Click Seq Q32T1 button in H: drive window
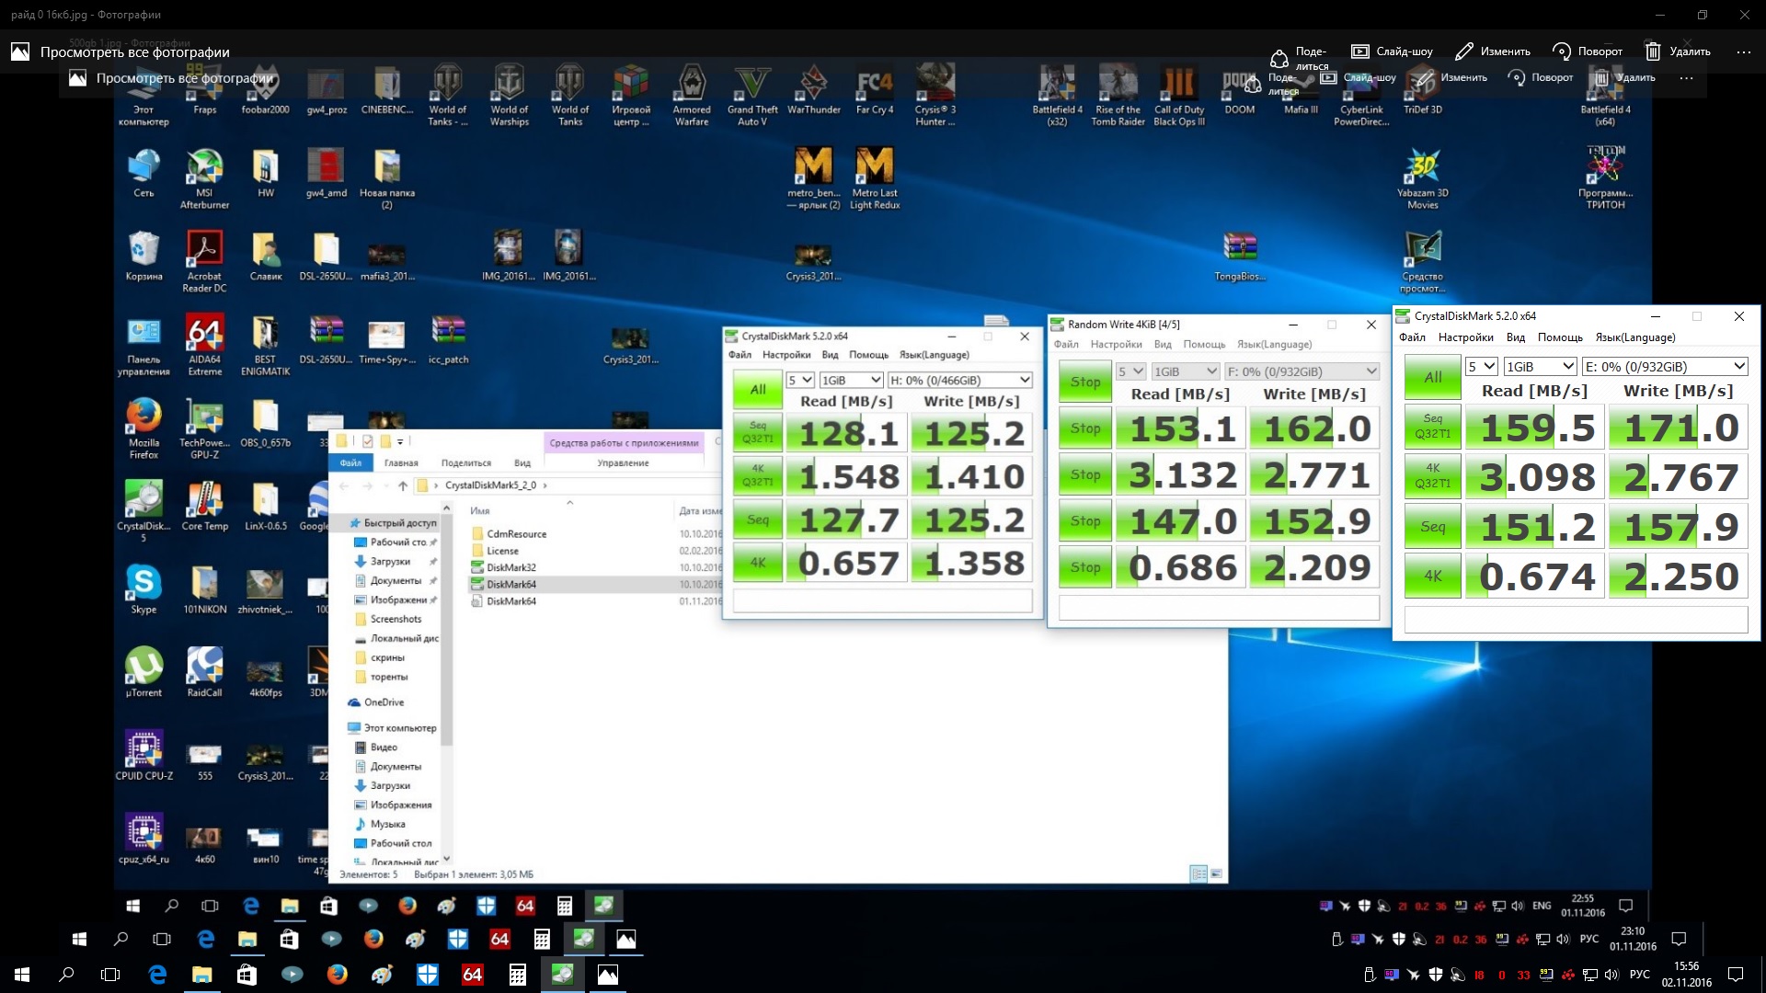This screenshot has height=993, width=1766. [757, 432]
